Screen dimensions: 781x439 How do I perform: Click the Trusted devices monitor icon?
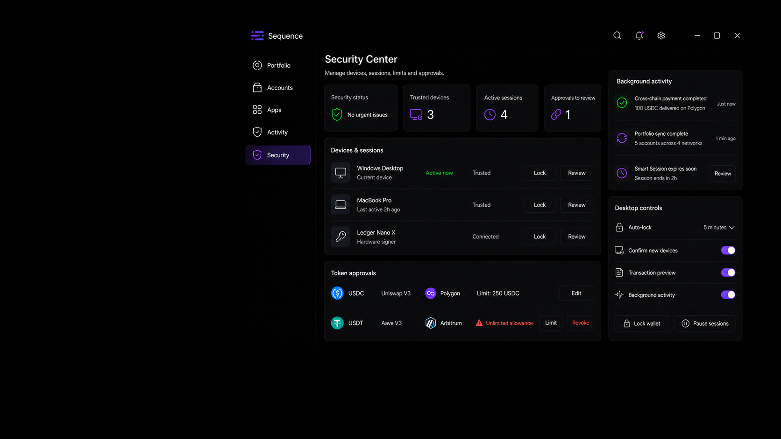tap(416, 114)
